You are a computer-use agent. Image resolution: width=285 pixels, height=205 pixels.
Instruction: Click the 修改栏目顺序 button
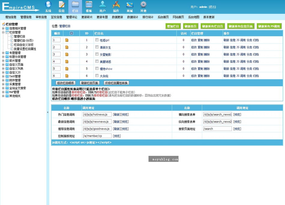(65, 83)
